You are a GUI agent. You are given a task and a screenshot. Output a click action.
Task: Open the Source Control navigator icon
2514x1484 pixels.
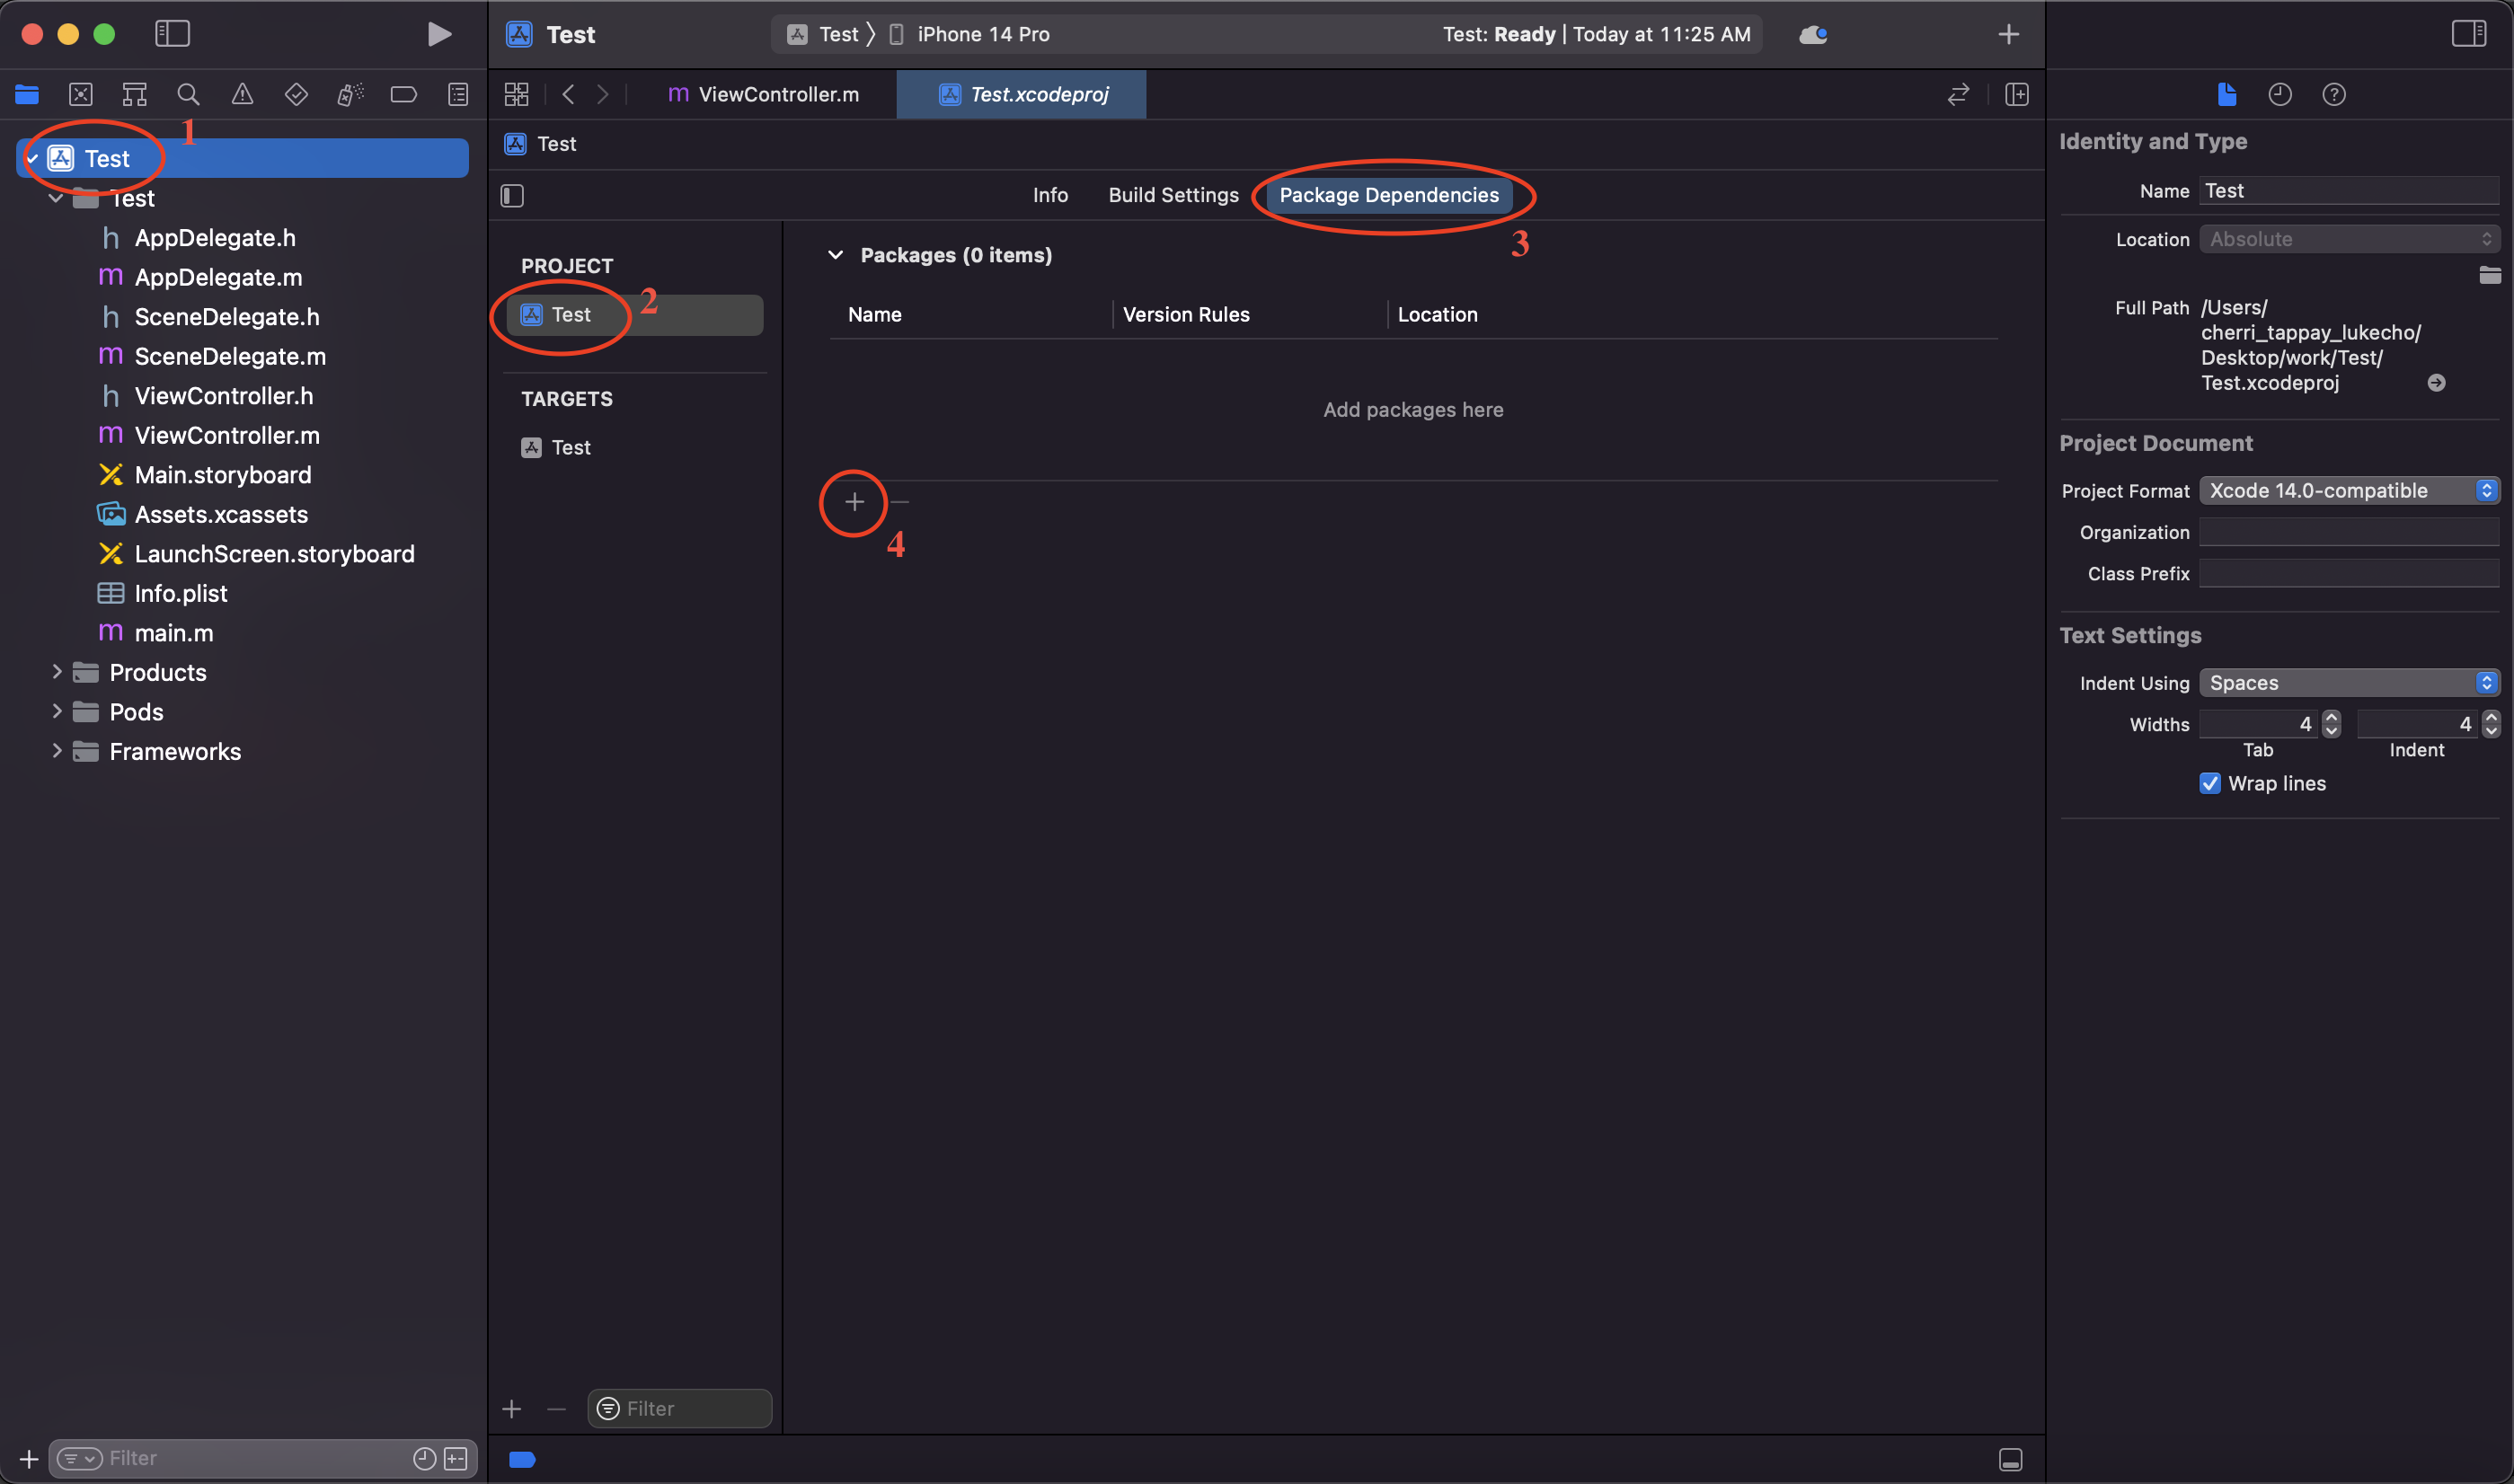81,94
